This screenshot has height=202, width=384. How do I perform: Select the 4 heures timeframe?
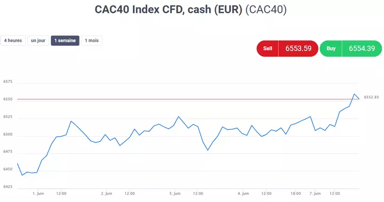tap(13, 40)
